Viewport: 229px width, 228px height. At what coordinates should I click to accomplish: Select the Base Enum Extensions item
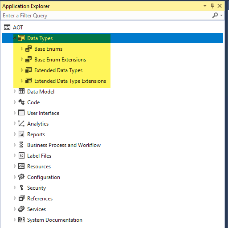[x=60, y=60]
